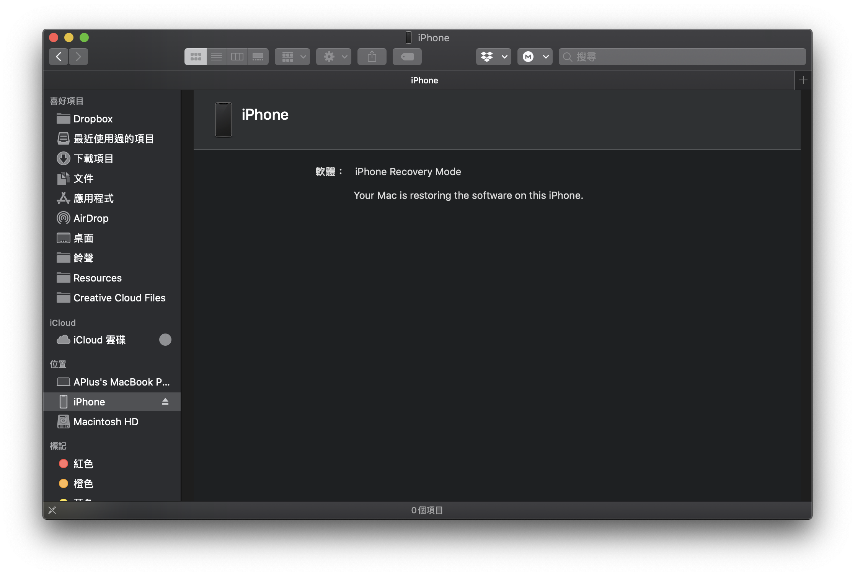
Task: Zoom the window with green button
Action: tap(84, 37)
